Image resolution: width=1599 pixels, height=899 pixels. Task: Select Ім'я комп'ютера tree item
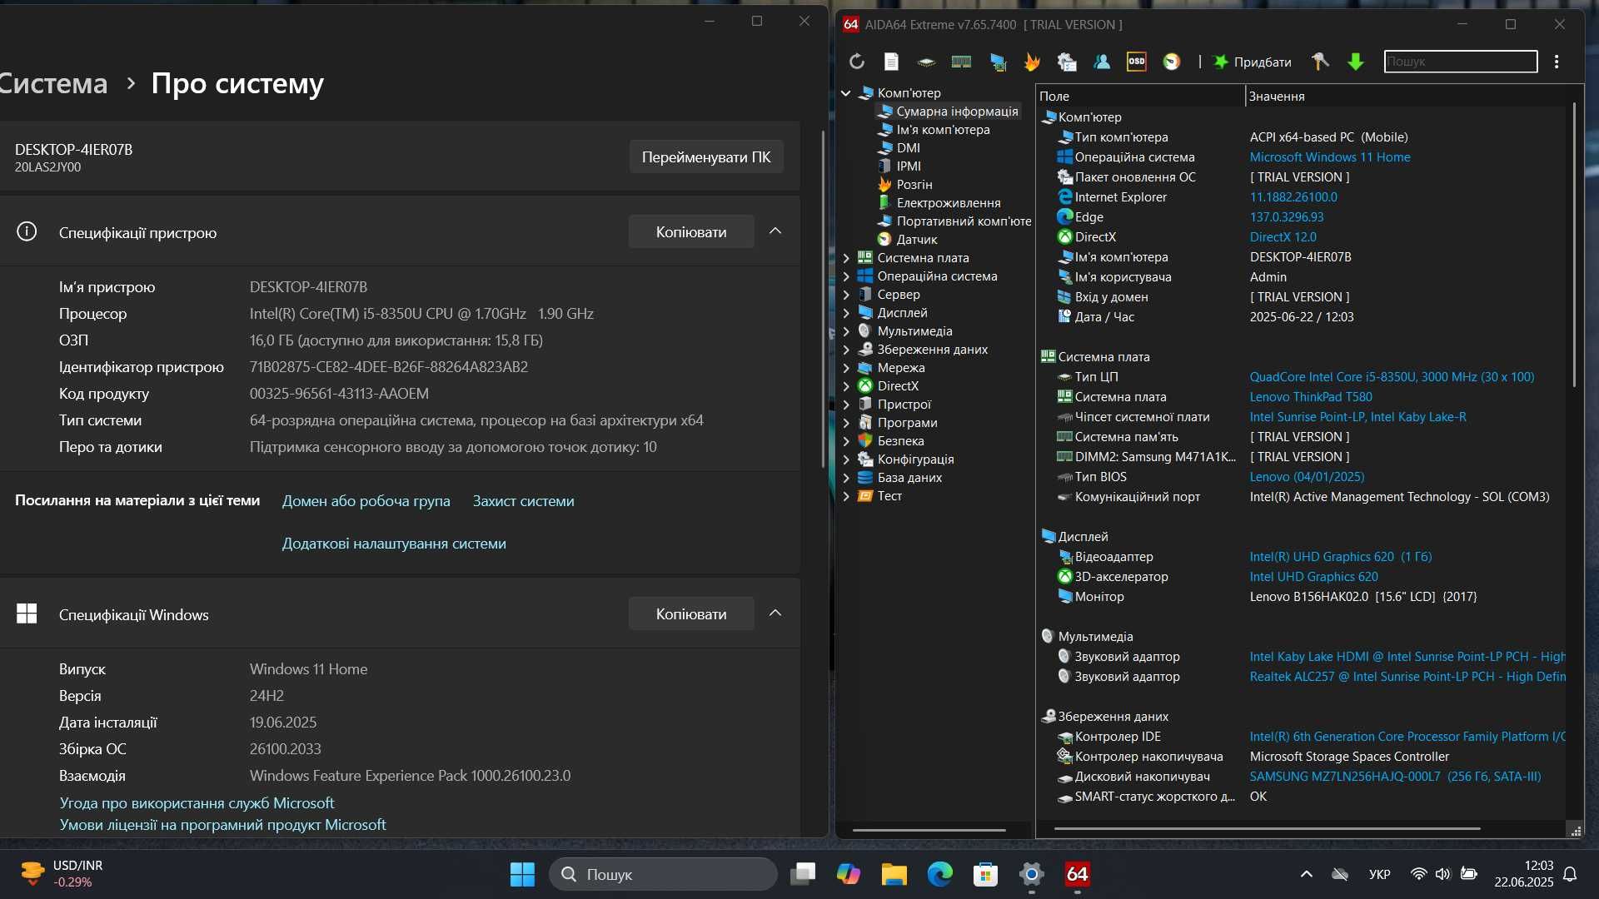point(943,130)
